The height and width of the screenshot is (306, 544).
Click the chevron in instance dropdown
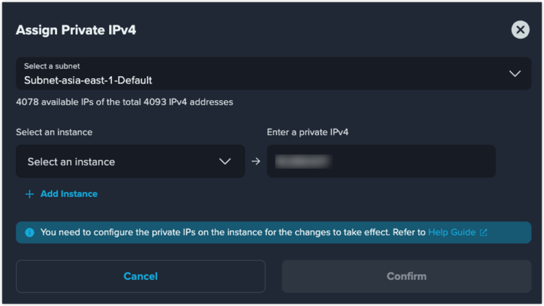tap(225, 161)
